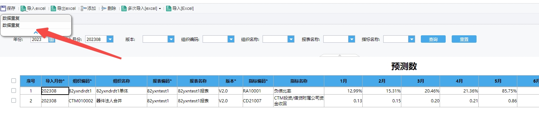539x138 pixels.
Task: Select the 0.13 cell in row 2
Action: (343, 101)
